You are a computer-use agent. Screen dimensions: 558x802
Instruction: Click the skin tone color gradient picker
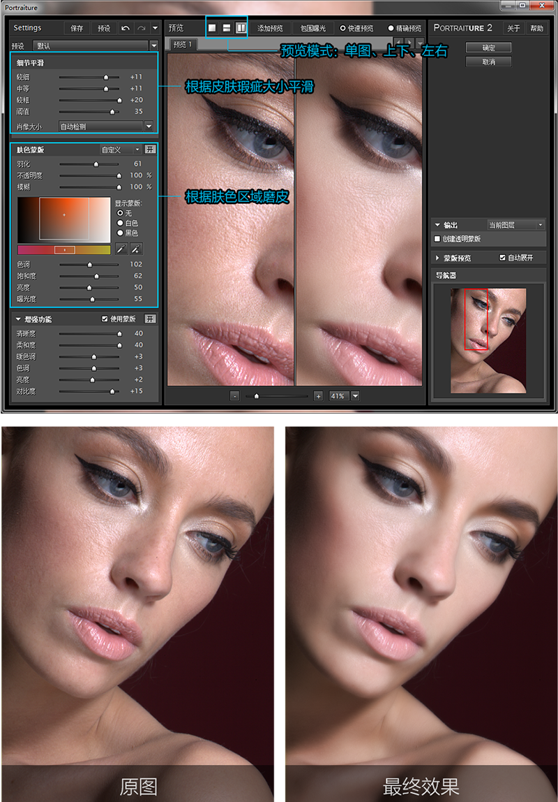coord(64,219)
